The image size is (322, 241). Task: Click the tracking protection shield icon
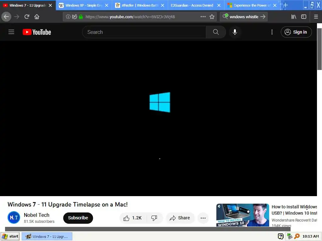[x=74, y=17]
